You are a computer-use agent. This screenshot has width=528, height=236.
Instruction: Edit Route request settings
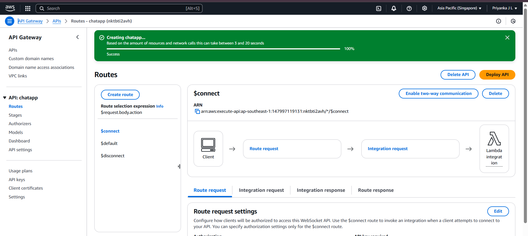click(498, 211)
